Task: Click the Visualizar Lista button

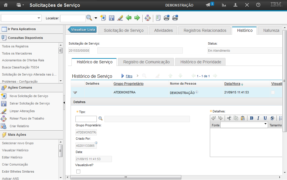Action: click(83, 30)
